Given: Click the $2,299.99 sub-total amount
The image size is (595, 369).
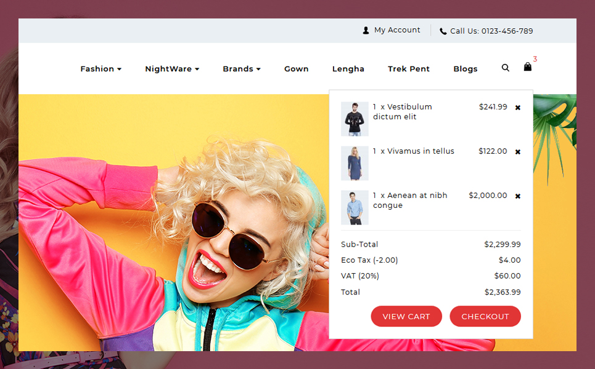Looking at the screenshot, I should point(503,244).
